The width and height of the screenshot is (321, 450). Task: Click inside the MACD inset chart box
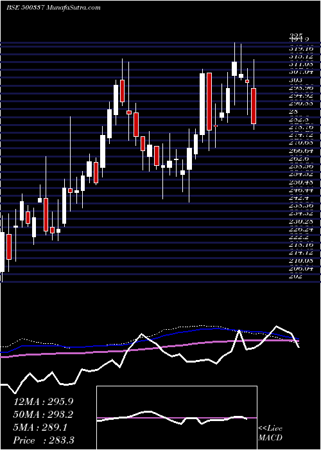[x=177, y=418]
